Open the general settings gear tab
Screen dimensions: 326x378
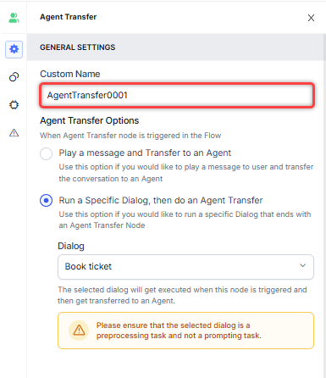click(x=14, y=49)
